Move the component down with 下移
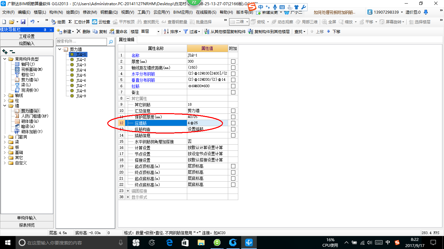Screen dimensions: 444x249 (333, 31)
